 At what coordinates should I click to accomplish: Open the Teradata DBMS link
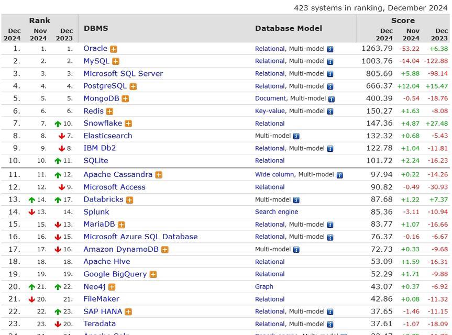pos(100,324)
